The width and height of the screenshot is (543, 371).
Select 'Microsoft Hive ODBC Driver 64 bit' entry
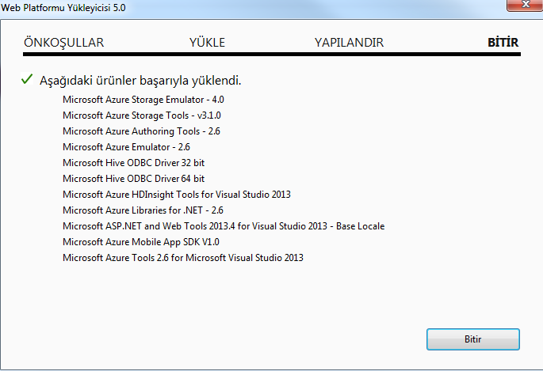(134, 179)
